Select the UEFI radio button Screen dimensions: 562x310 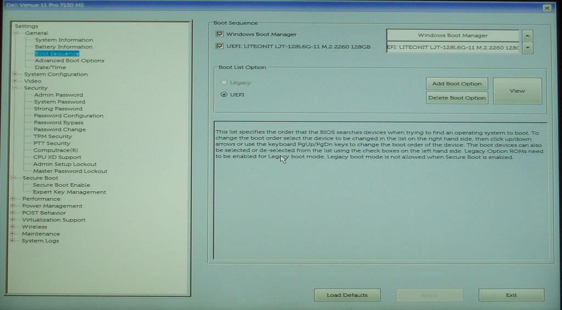tap(224, 94)
